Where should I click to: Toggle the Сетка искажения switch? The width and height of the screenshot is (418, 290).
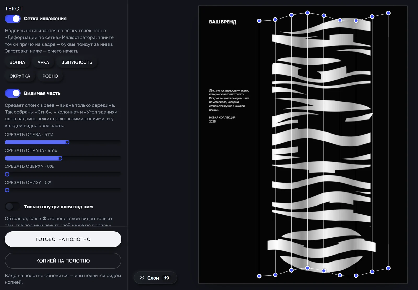tap(13, 19)
